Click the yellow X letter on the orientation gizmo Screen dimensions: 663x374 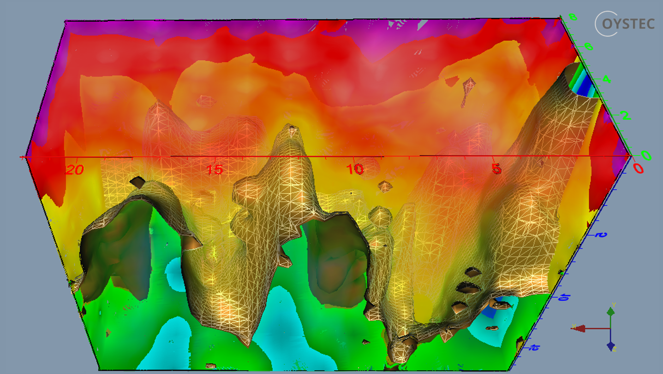coord(573,326)
